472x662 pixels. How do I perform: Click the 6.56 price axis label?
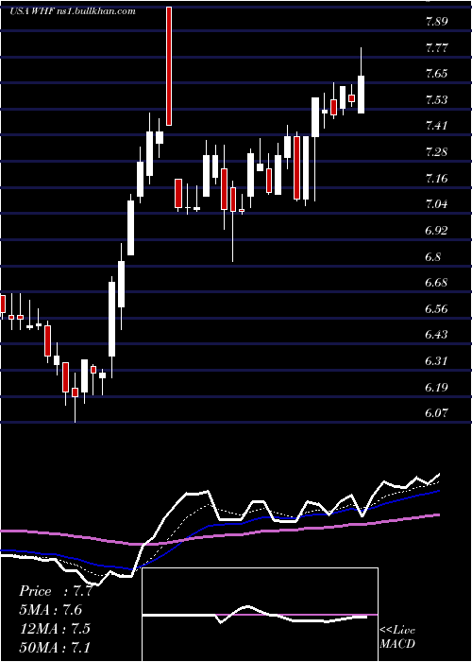[436, 309]
